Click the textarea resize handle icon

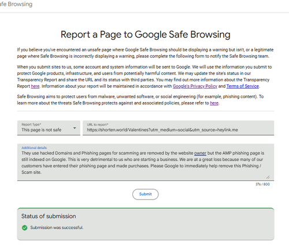[268, 177]
